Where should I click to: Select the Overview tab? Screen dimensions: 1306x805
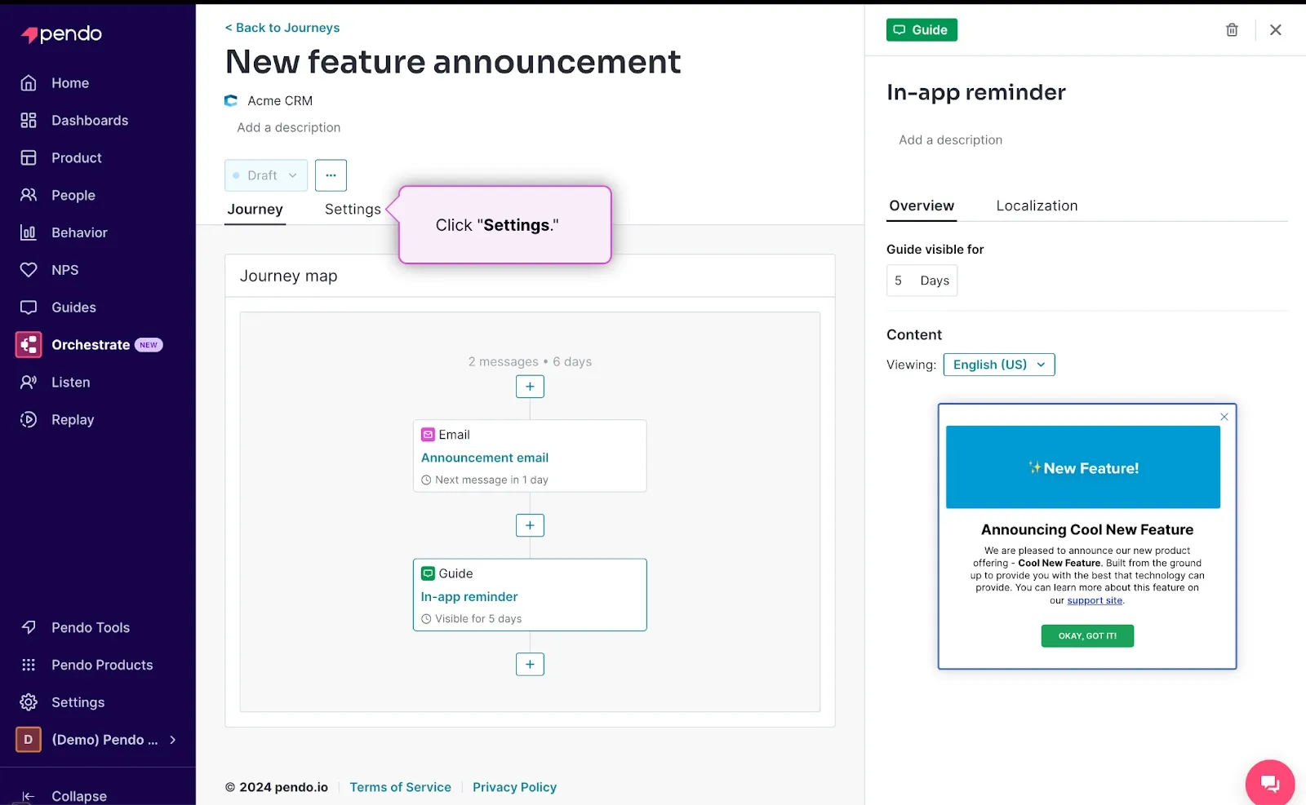pos(922,206)
